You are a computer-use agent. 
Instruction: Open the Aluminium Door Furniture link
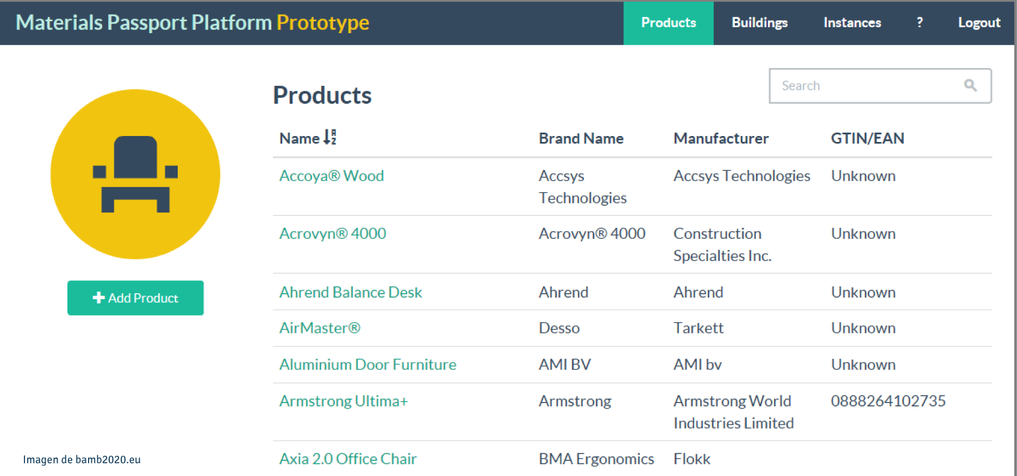coord(368,364)
